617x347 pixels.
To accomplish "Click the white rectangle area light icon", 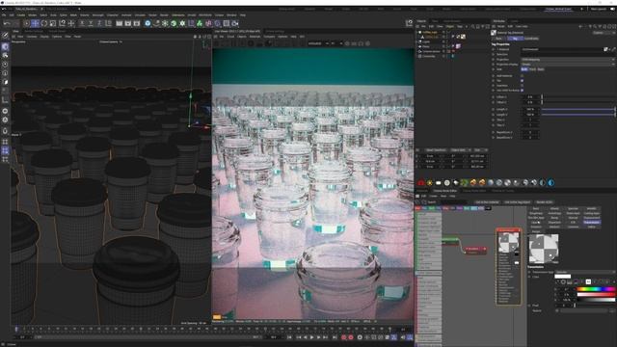I will pos(439,182).
